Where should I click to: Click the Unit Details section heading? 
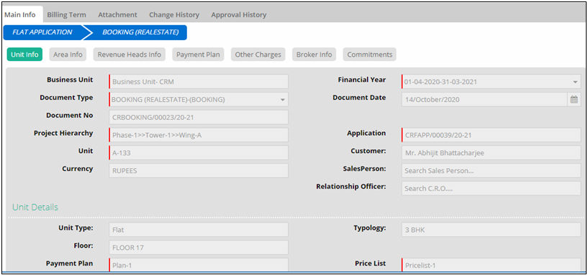[x=35, y=208]
